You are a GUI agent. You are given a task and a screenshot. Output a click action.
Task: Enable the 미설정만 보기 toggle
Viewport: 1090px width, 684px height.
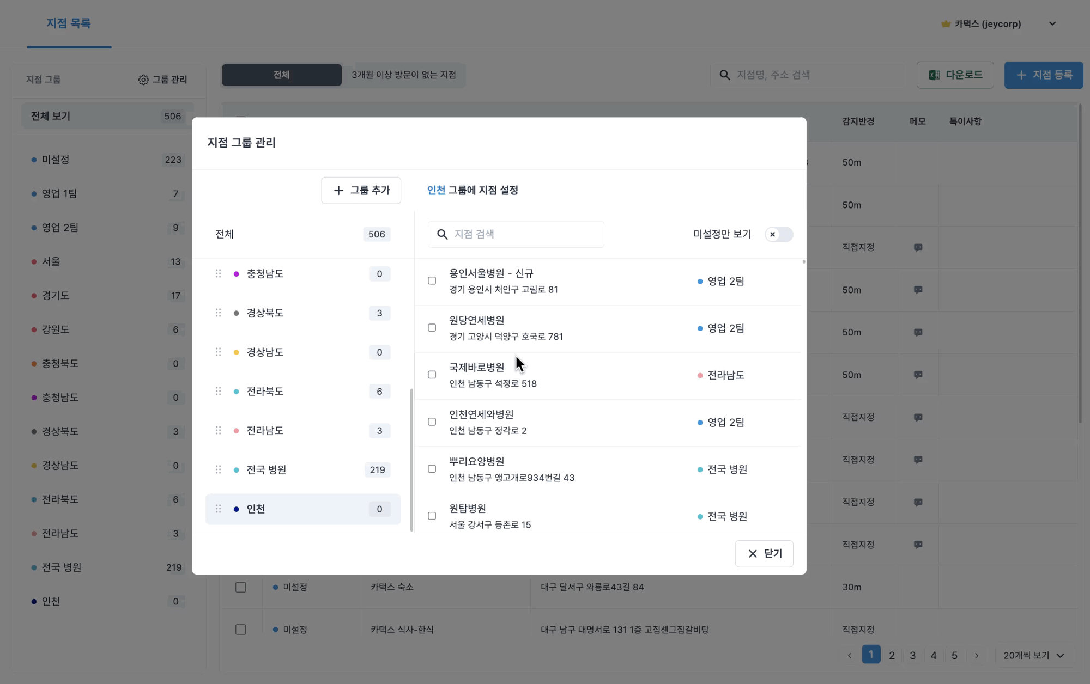(x=778, y=234)
